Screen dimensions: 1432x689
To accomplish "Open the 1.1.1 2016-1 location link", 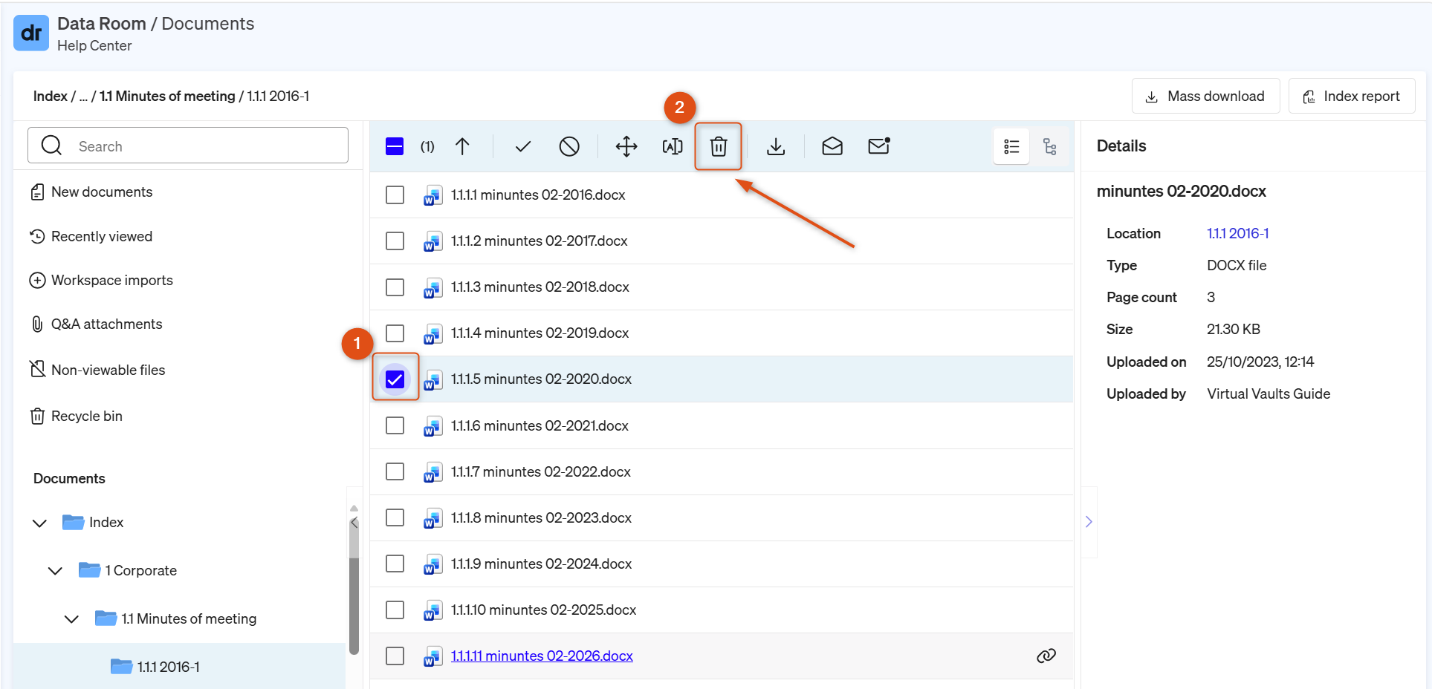I will coord(1237,233).
